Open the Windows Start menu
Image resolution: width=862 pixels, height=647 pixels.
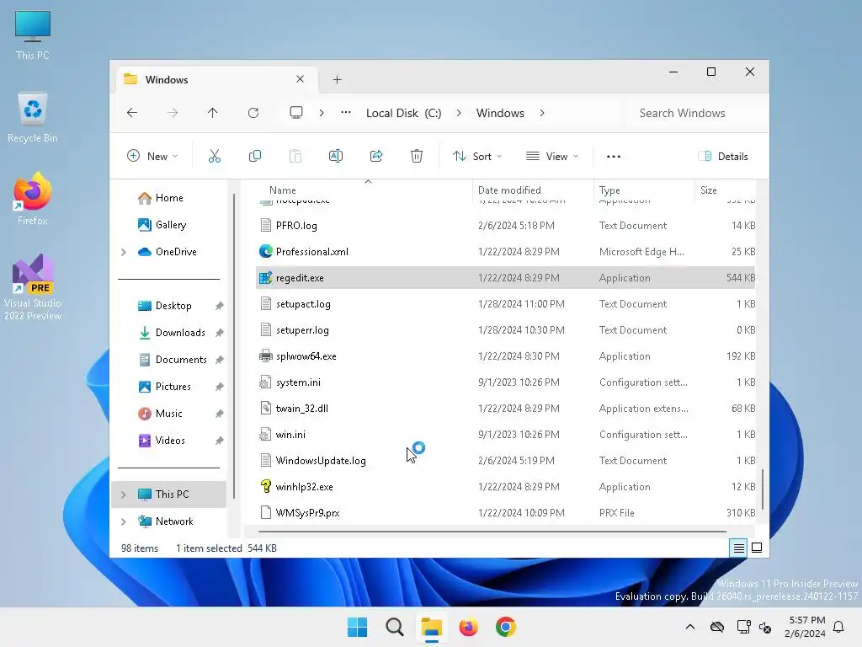click(x=357, y=627)
